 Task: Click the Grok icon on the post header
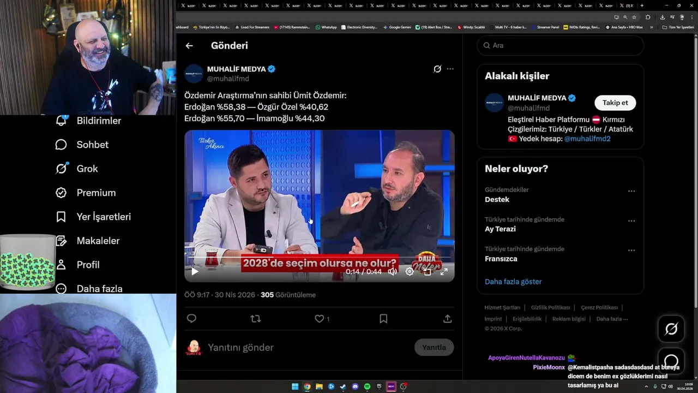point(437,69)
